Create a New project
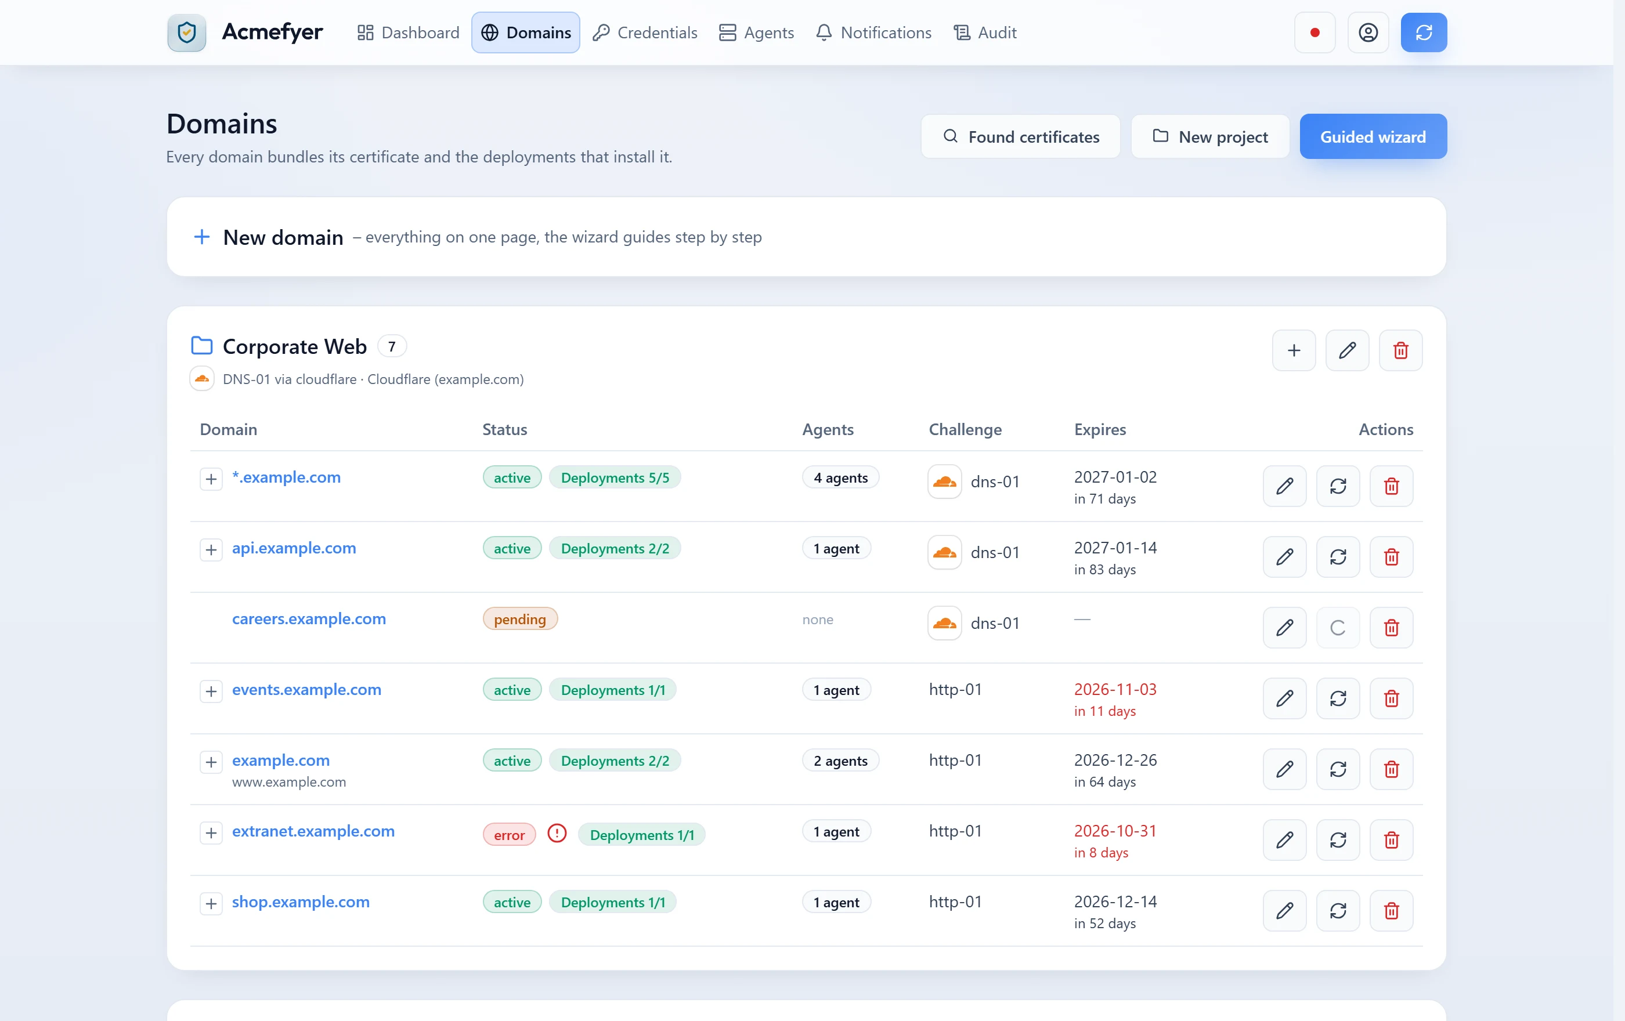1625x1021 pixels. [1209, 136]
